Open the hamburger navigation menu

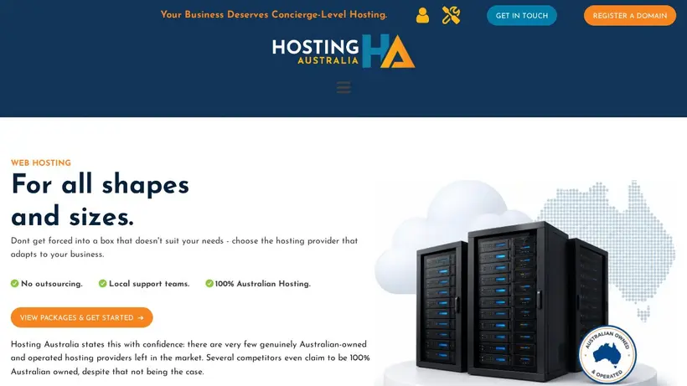point(343,87)
